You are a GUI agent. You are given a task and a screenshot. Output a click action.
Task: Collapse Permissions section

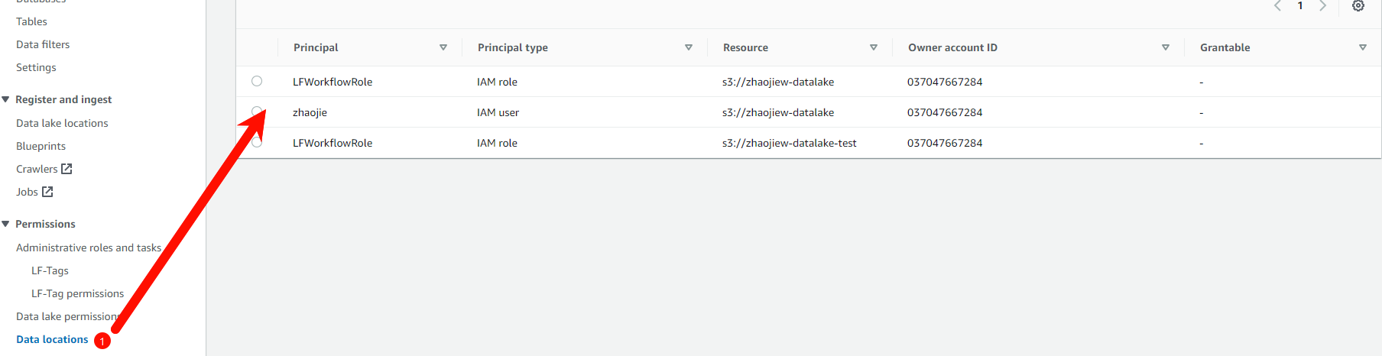pos(6,224)
